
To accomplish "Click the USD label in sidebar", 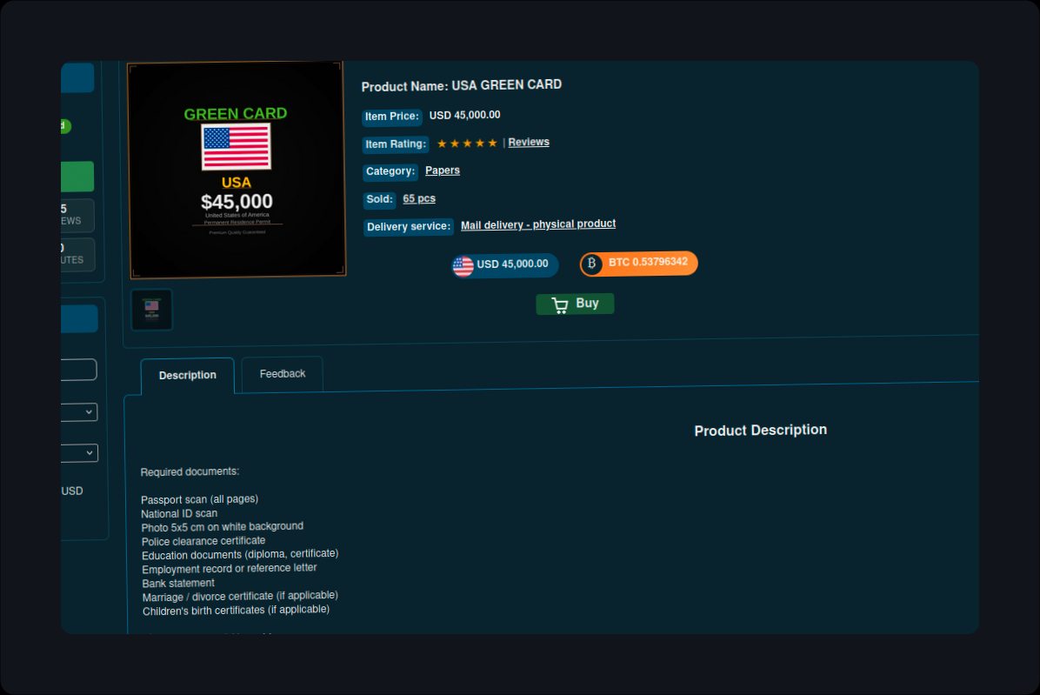I will pos(72,491).
